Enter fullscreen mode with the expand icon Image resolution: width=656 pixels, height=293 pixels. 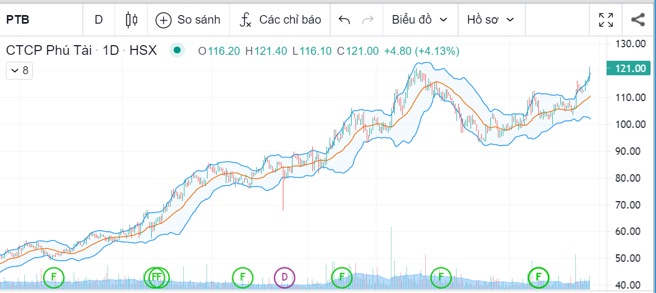(606, 20)
